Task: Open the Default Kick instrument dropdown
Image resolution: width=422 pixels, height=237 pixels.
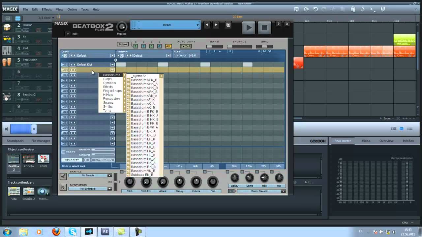Action: tap(112, 65)
